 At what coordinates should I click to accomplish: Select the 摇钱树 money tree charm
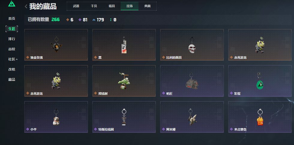click(124, 81)
